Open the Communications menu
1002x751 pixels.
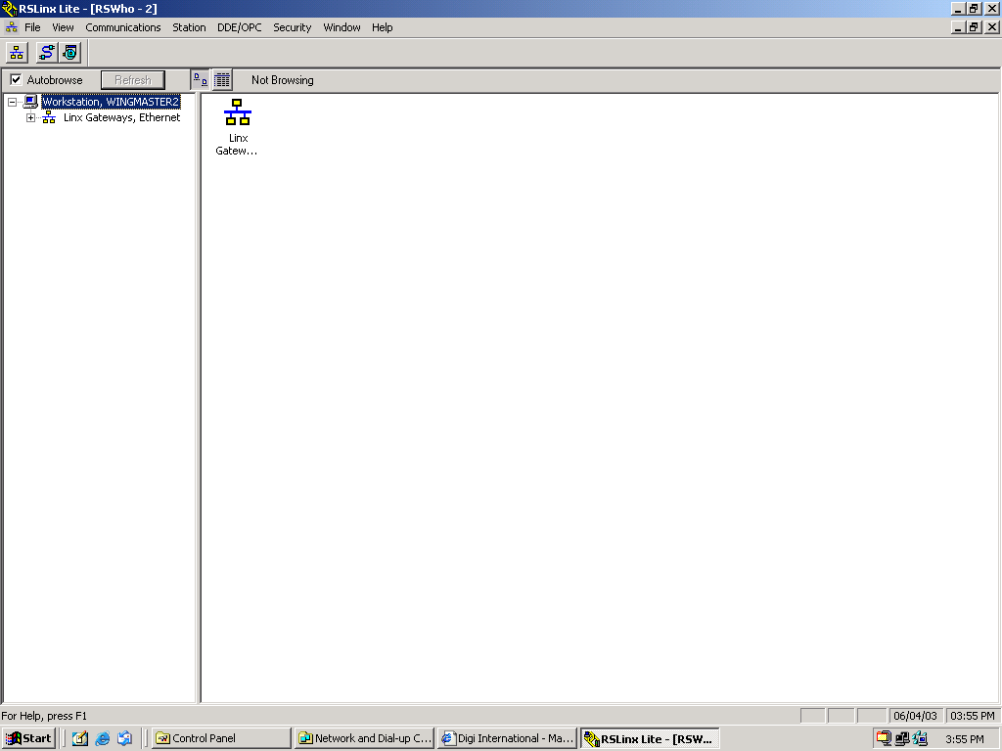point(122,27)
